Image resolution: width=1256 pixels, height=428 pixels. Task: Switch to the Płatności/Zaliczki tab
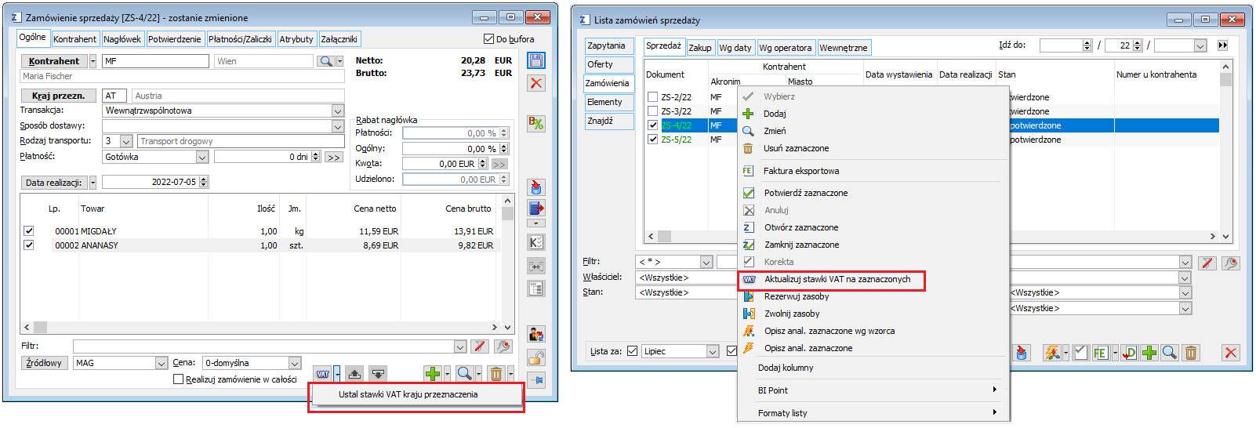240,39
